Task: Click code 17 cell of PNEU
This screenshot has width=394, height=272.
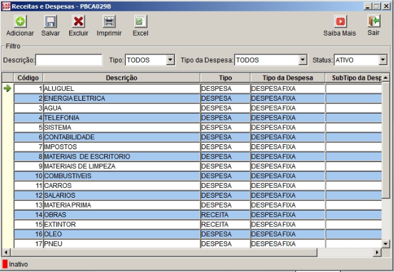Action: pos(28,244)
